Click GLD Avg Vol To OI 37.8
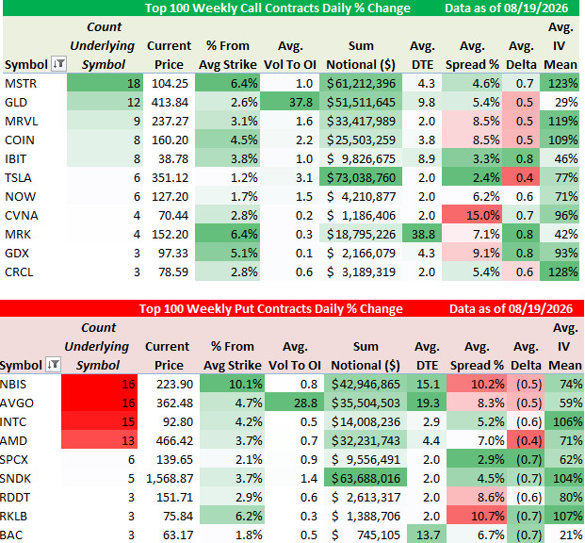 289,102
